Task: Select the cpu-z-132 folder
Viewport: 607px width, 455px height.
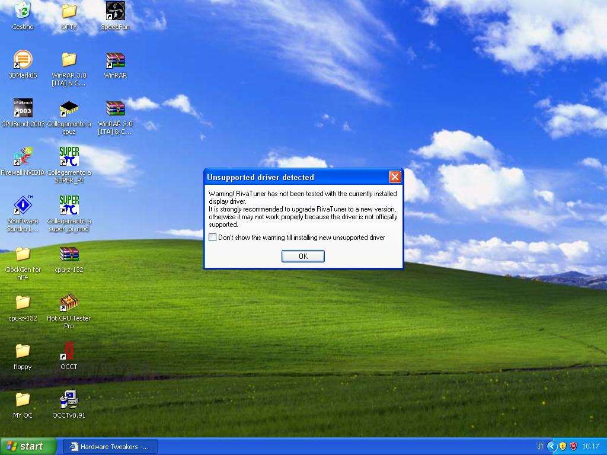Action: tap(23, 302)
